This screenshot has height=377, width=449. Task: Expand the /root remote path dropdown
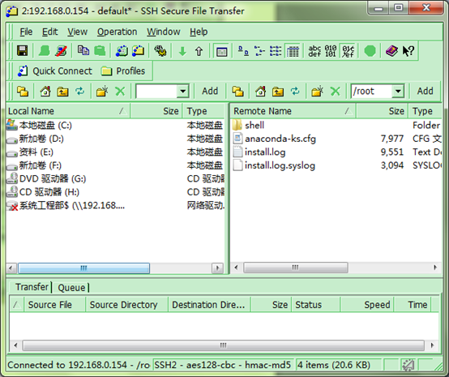tap(398, 92)
